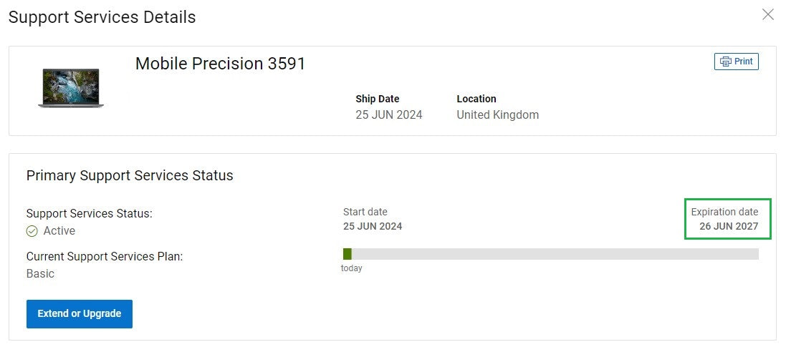The width and height of the screenshot is (786, 347).
Task: Click the United Kingdom location value
Action: pos(497,115)
